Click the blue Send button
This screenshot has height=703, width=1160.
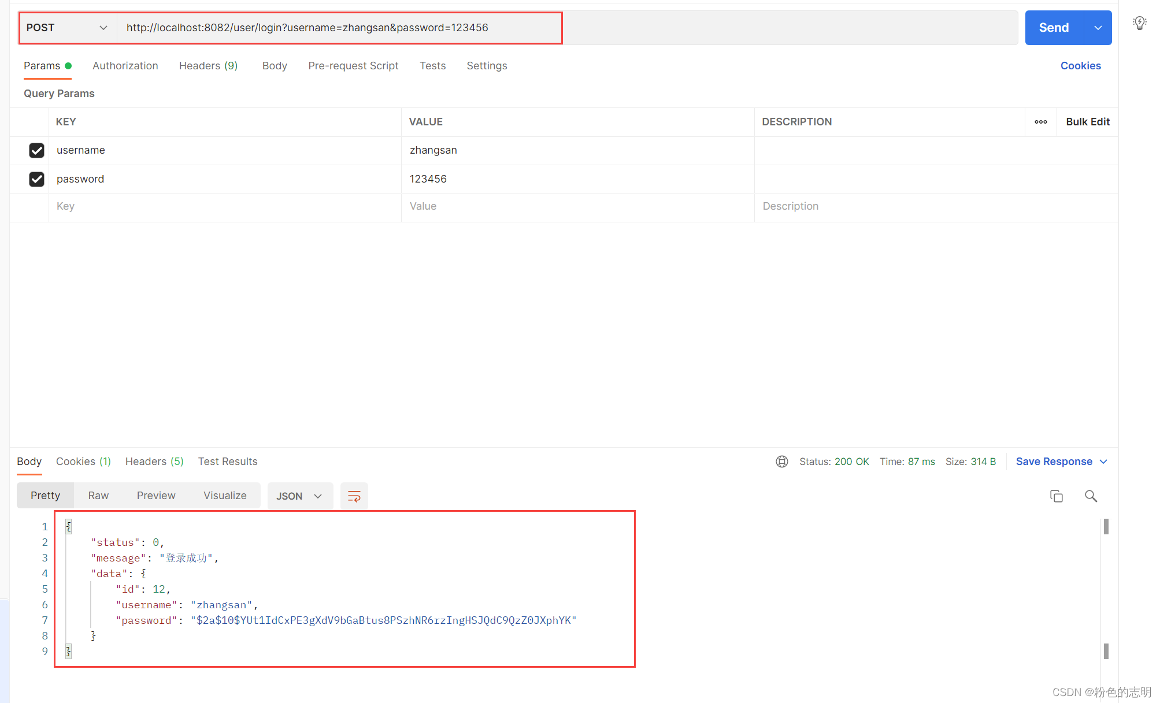pyautogui.click(x=1054, y=28)
